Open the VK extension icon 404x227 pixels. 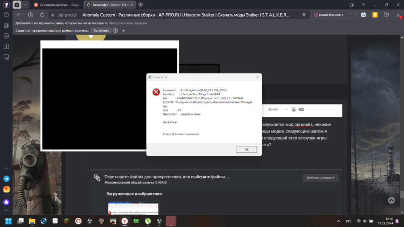pyautogui.click(x=363, y=15)
